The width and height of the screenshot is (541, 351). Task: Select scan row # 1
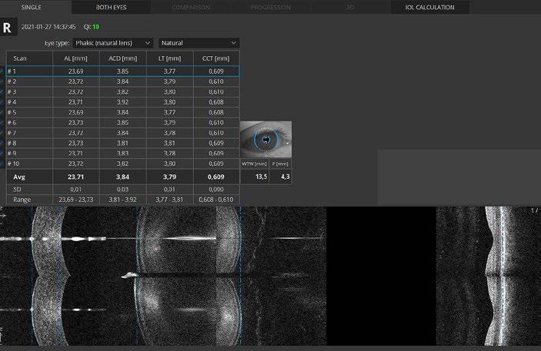click(123, 71)
